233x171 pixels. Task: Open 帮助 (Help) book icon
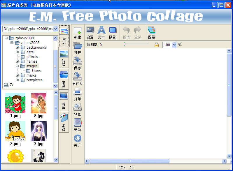tap(78, 122)
